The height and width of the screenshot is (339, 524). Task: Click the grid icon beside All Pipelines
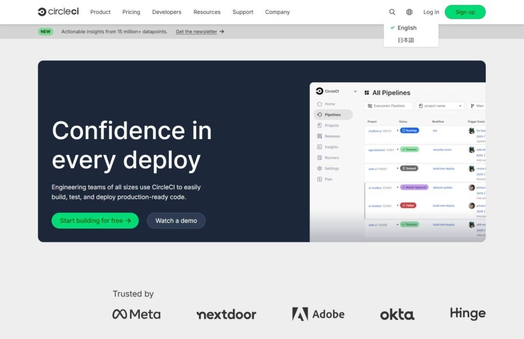pos(366,93)
